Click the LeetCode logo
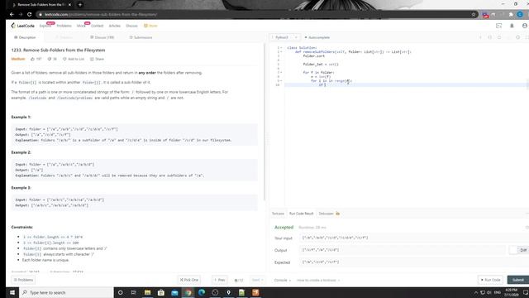 (x=22, y=26)
